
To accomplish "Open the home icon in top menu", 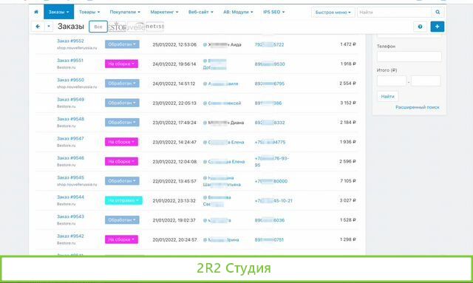I will click(36, 12).
